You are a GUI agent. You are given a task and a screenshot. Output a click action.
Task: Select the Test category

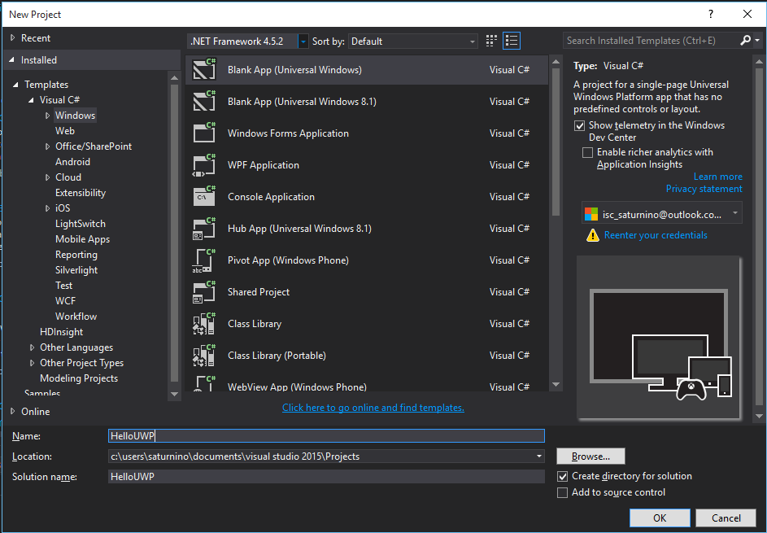[63, 286]
